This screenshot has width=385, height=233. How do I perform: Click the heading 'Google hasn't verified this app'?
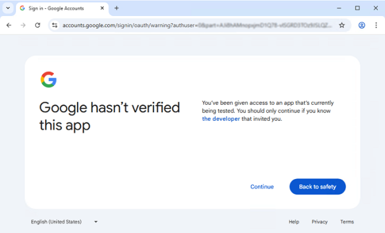point(110,116)
